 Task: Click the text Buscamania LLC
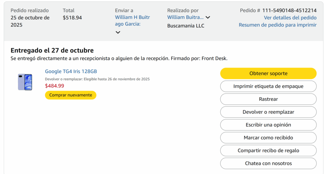186,26
